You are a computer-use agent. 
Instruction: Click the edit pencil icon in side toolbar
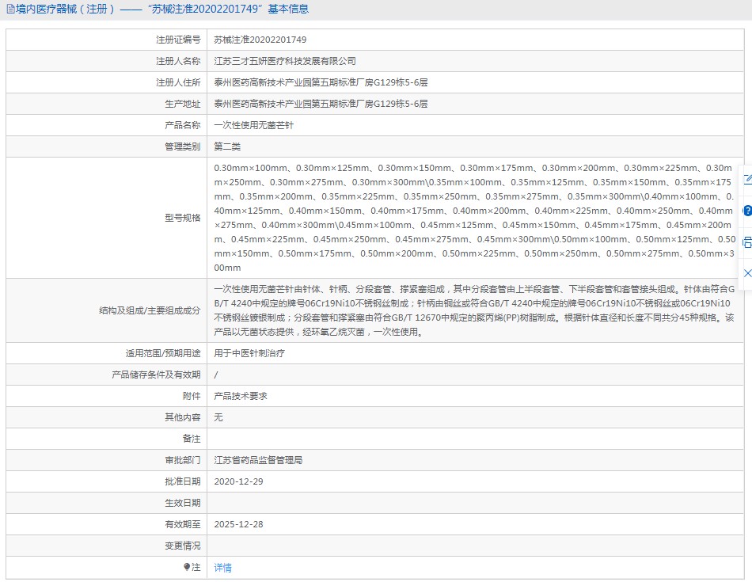point(748,180)
